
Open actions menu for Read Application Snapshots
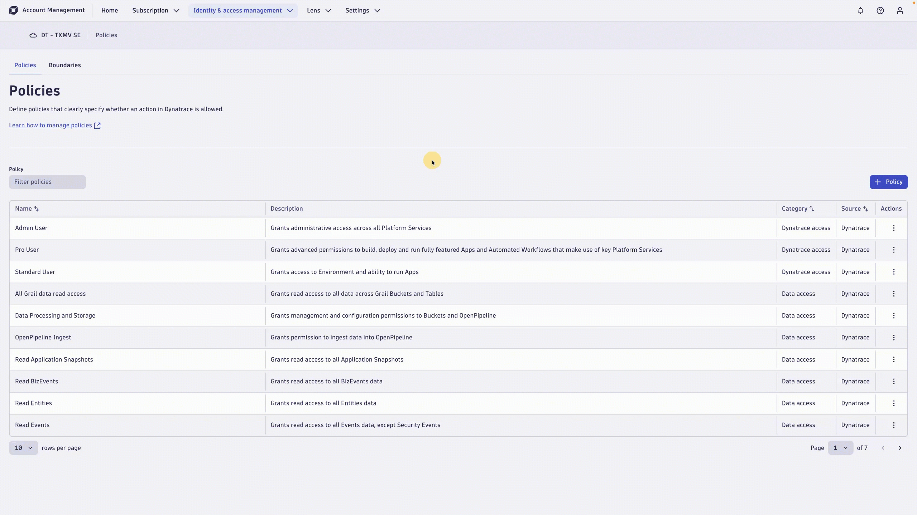(894, 360)
